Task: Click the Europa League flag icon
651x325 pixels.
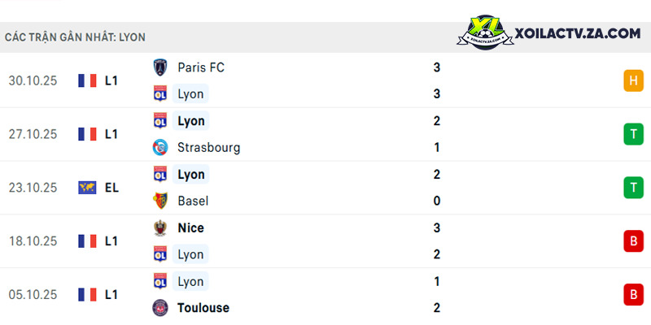Action: [87, 188]
